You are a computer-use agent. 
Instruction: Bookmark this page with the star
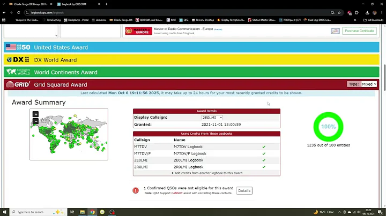point(339,12)
